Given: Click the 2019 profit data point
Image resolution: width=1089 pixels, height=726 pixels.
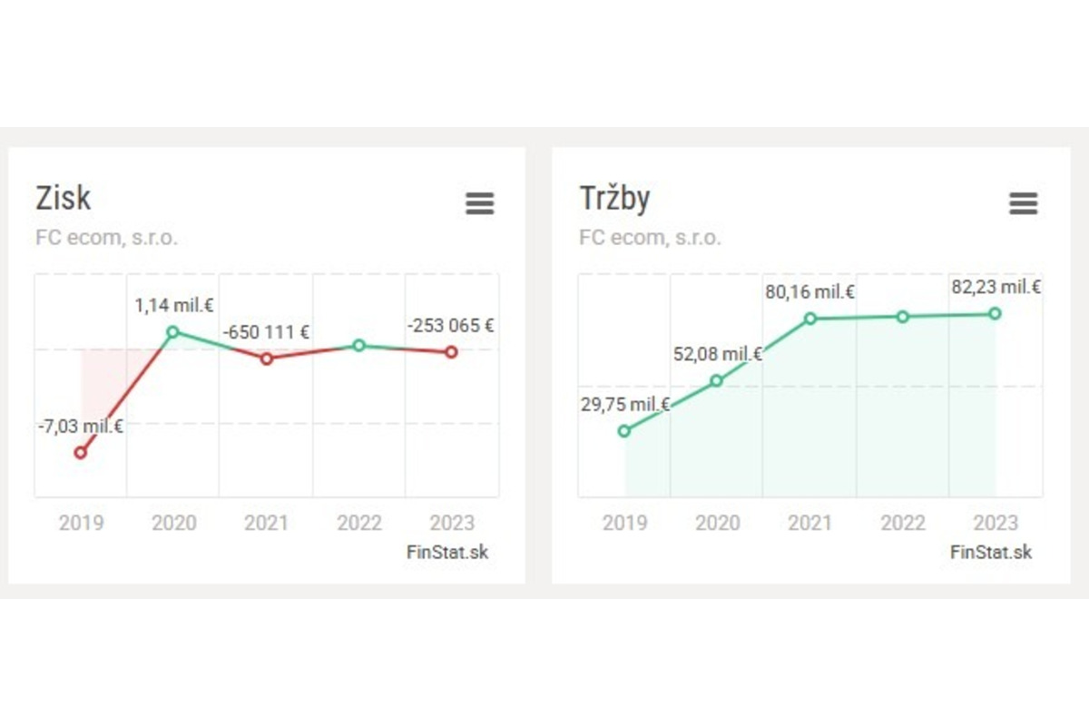Looking at the screenshot, I should (81, 452).
